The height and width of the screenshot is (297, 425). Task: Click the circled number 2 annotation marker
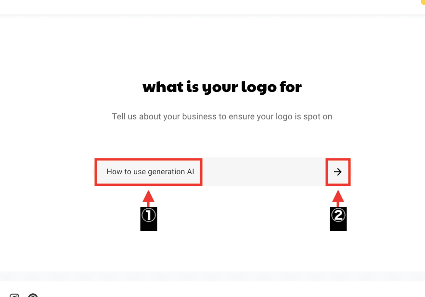pyautogui.click(x=338, y=215)
